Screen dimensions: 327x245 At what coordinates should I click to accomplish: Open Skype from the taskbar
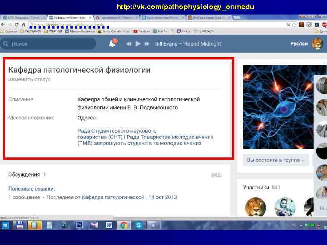[x=139, y=225]
